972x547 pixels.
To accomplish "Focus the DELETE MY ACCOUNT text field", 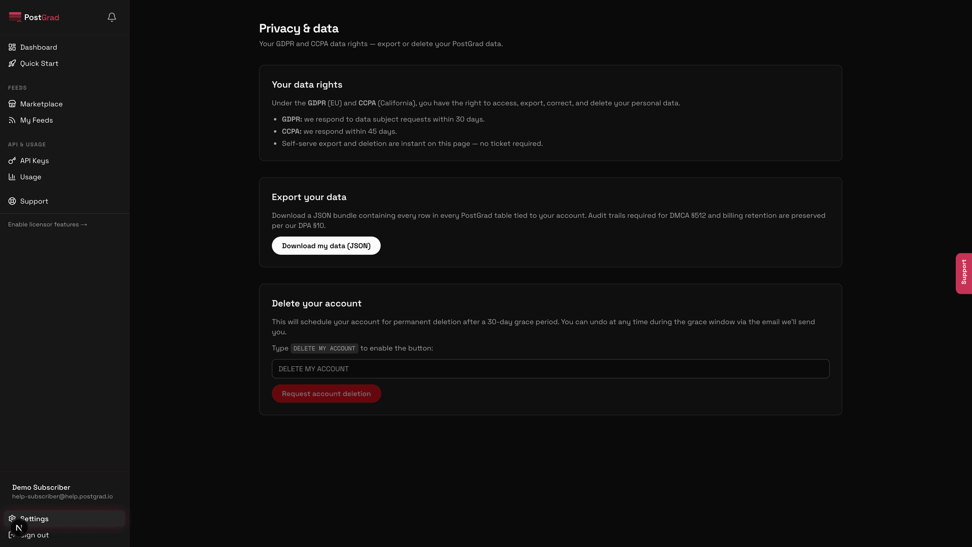I will click(551, 369).
